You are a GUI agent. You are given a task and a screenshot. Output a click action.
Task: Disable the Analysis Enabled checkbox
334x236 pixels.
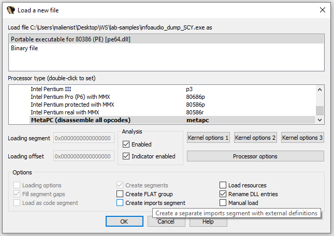(x=126, y=144)
